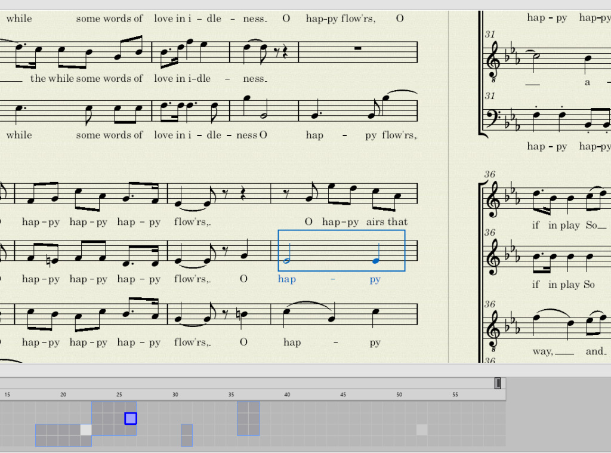Jump to measure 50 on the timeline ruler
This screenshot has width=611, height=453.
click(399, 395)
